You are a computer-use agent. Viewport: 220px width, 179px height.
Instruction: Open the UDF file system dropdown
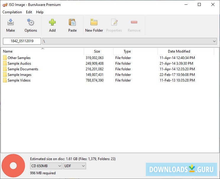pyautogui.click(x=75, y=166)
